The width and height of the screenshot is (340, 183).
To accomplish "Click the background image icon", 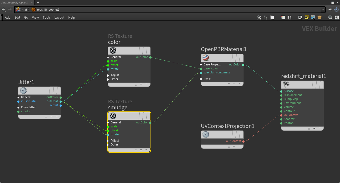I will point(313,18).
